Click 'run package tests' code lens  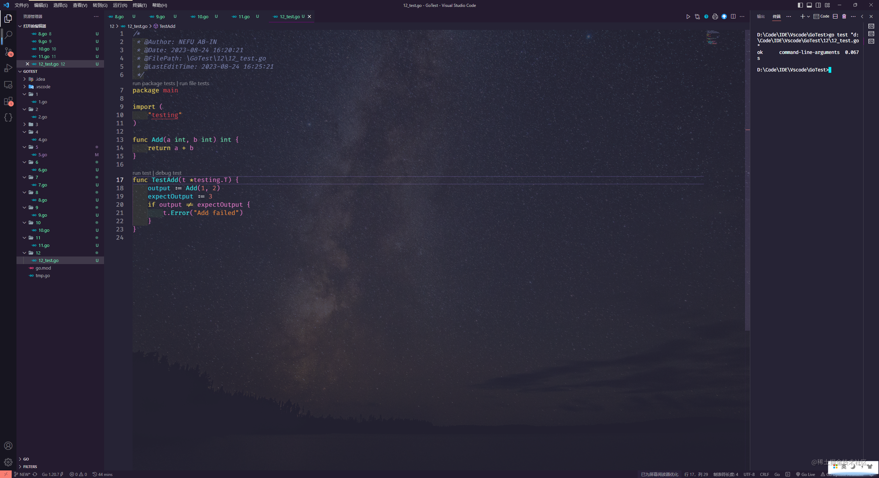[153, 83]
